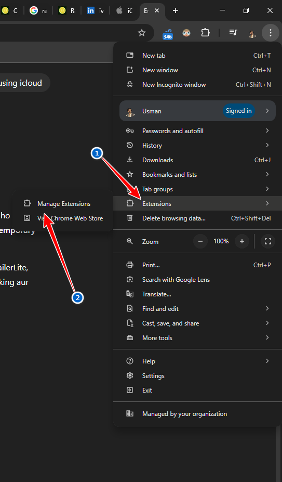Viewport: 282px width, 482px height.
Task: Switch to the LinkedIn tab
Action: coord(96,10)
